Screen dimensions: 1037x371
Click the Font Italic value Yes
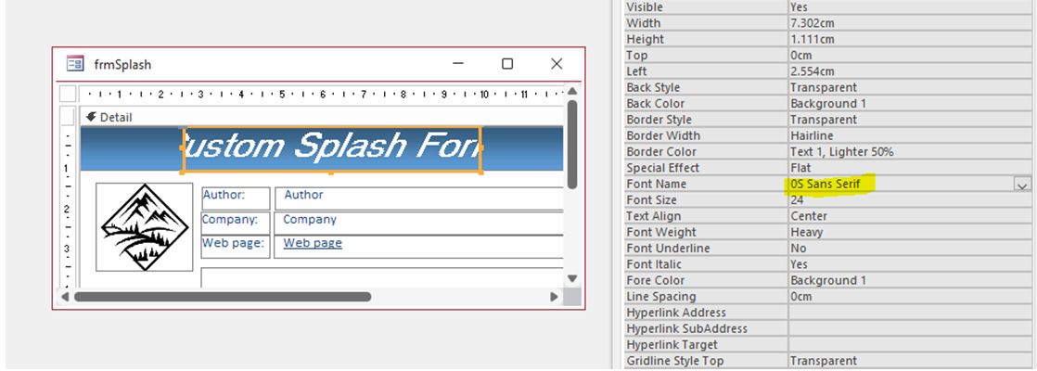(912, 264)
